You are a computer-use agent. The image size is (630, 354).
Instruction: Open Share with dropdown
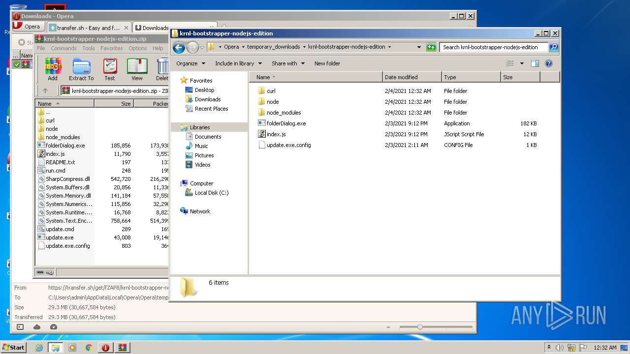[288, 63]
